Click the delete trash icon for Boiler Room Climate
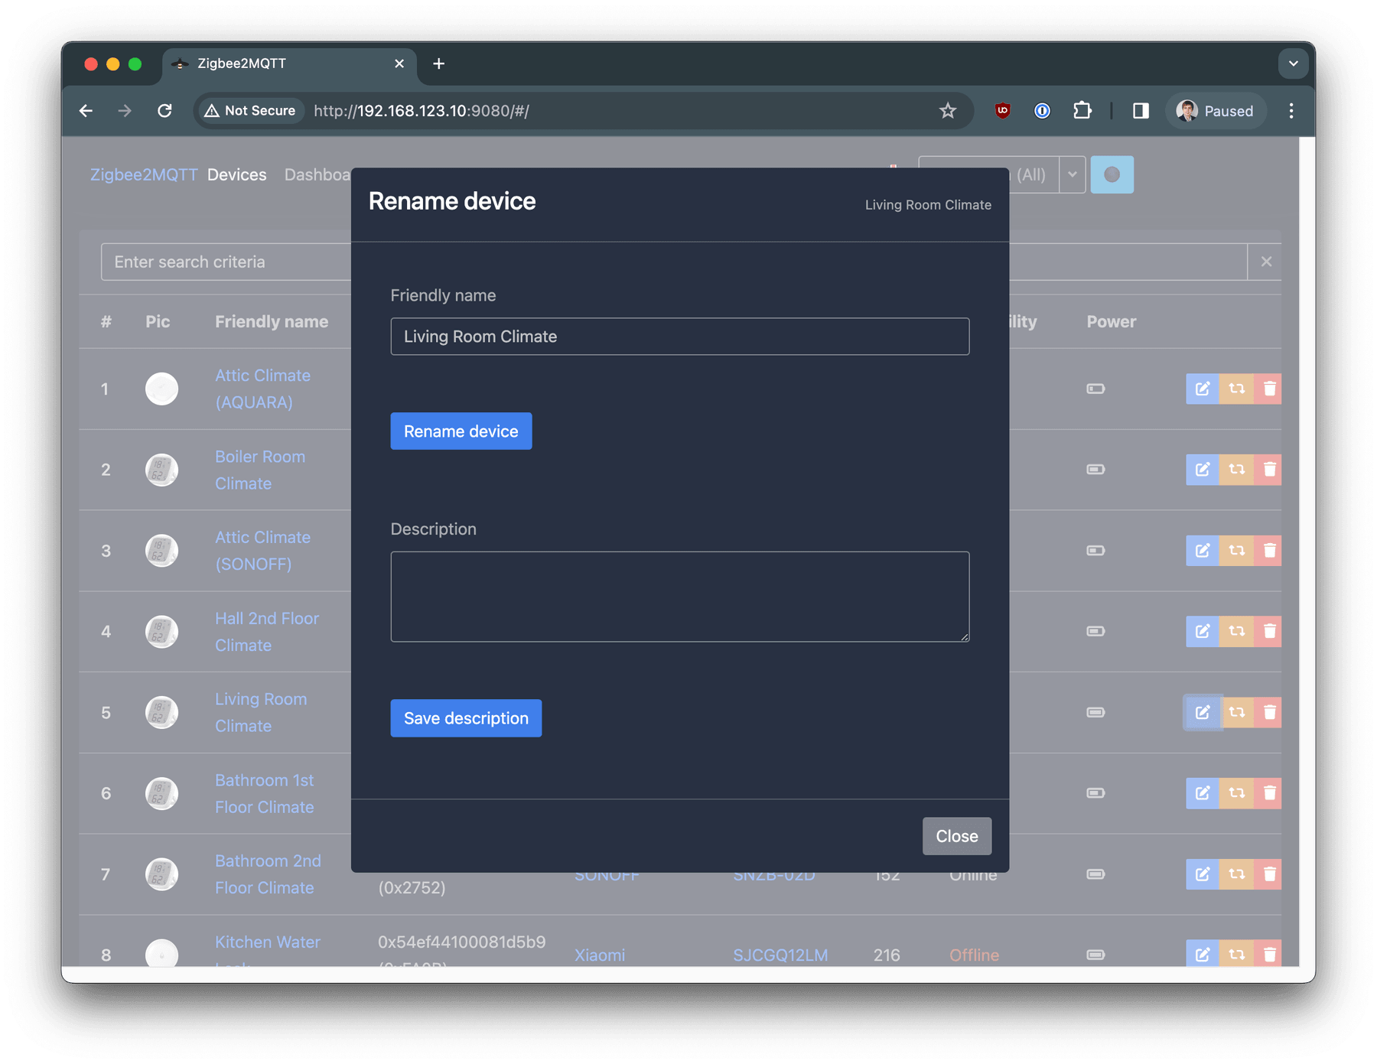The width and height of the screenshot is (1377, 1064). click(1269, 470)
